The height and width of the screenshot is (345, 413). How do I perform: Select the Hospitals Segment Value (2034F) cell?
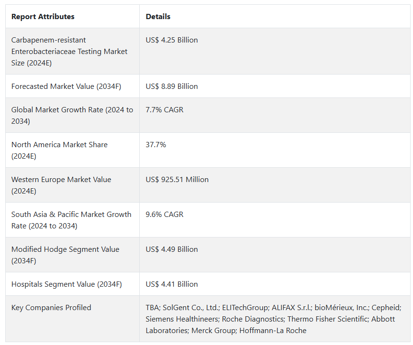67,284
